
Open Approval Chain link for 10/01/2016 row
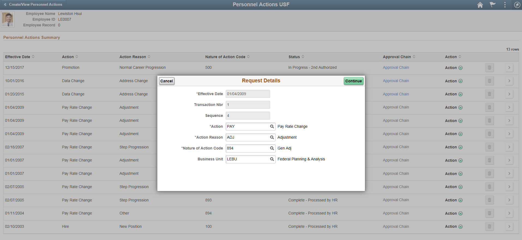[x=396, y=81]
